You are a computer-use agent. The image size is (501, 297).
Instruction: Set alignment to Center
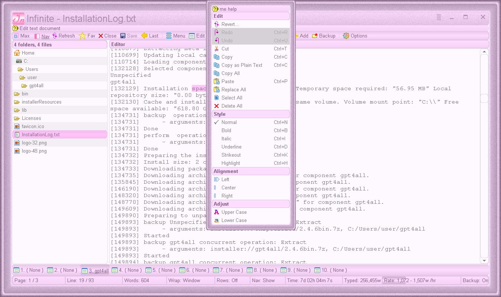tap(251, 187)
